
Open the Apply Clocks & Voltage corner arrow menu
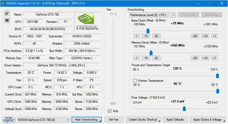point(224,121)
